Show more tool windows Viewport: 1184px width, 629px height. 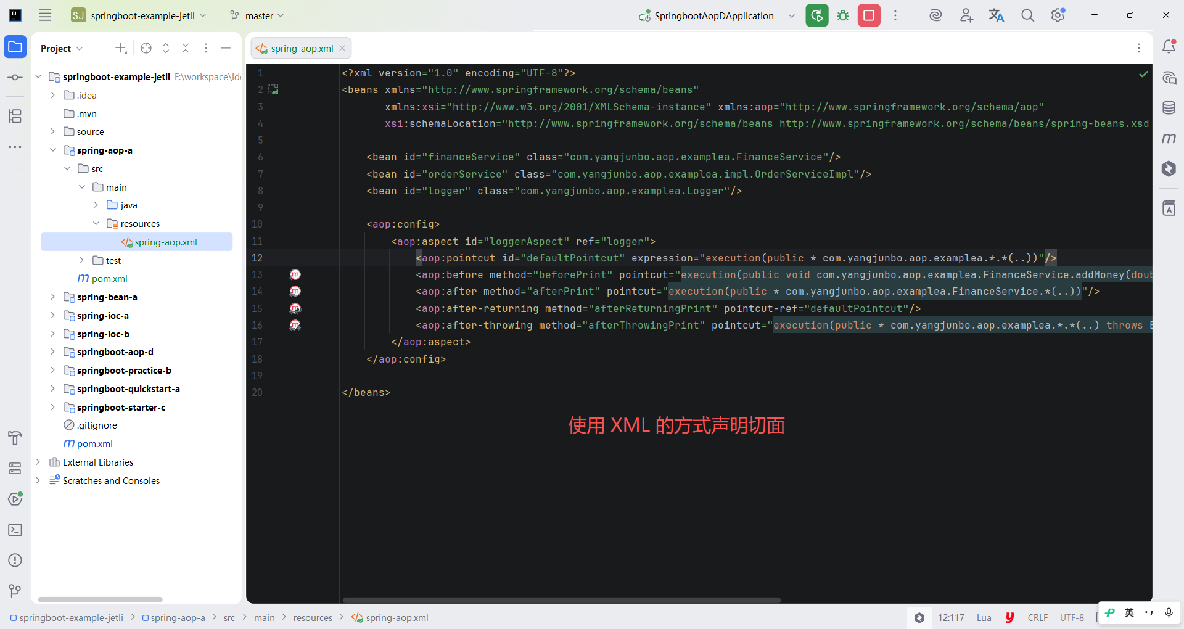click(15, 147)
